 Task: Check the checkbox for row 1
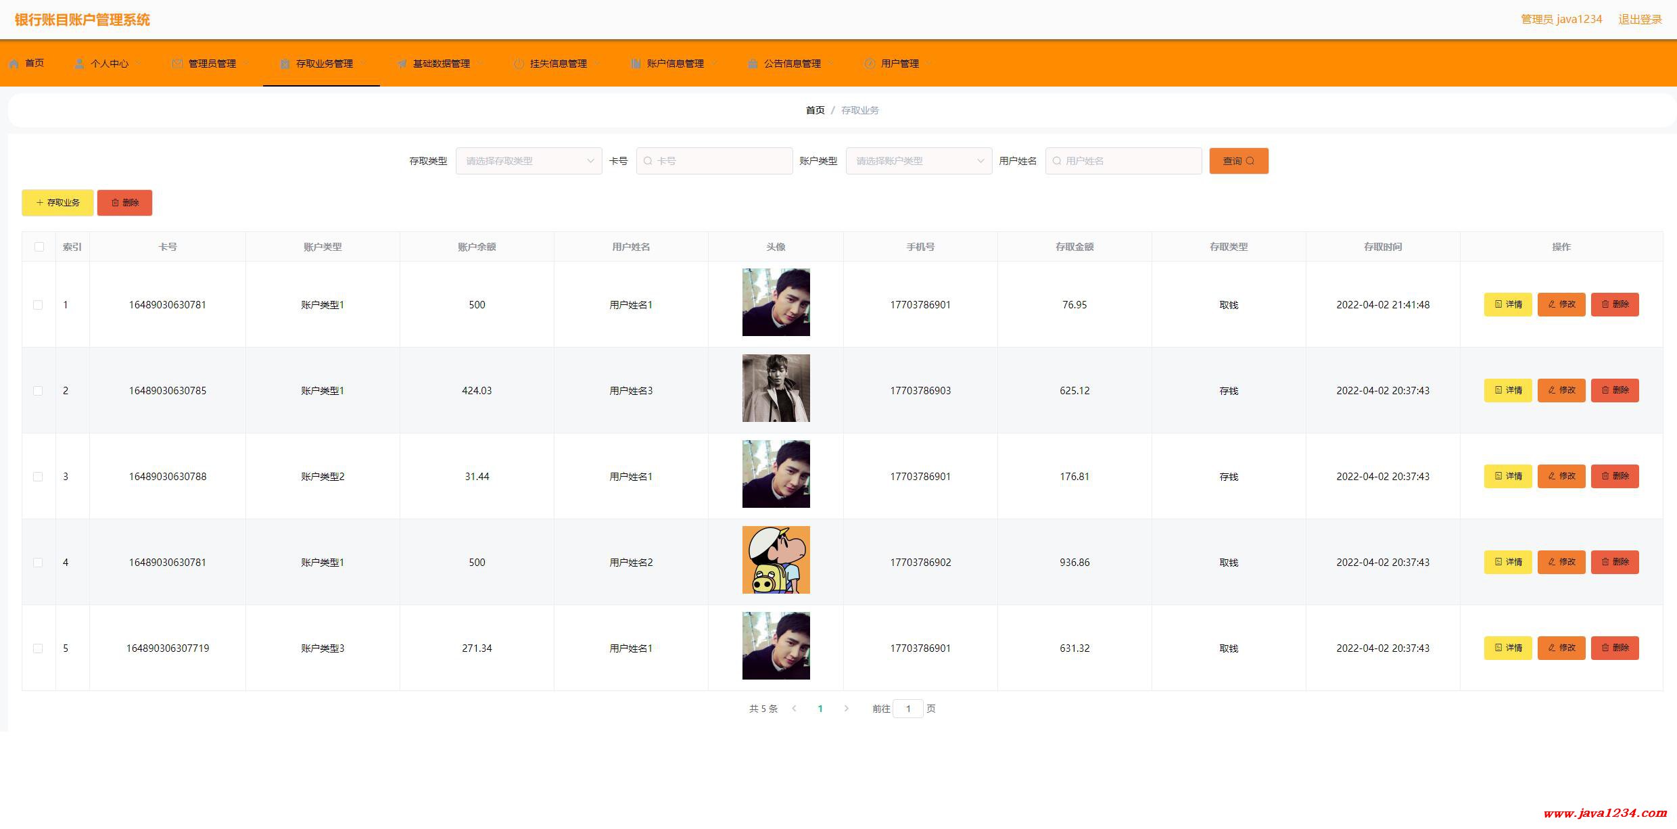click(x=38, y=305)
